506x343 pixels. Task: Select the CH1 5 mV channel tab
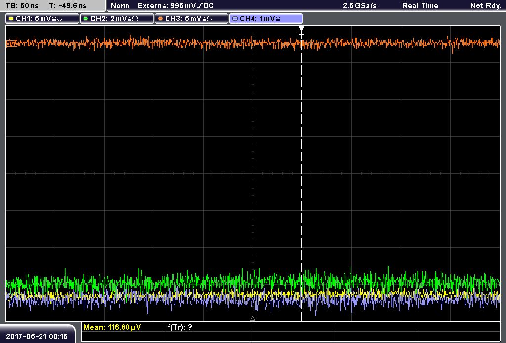(42, 19)
